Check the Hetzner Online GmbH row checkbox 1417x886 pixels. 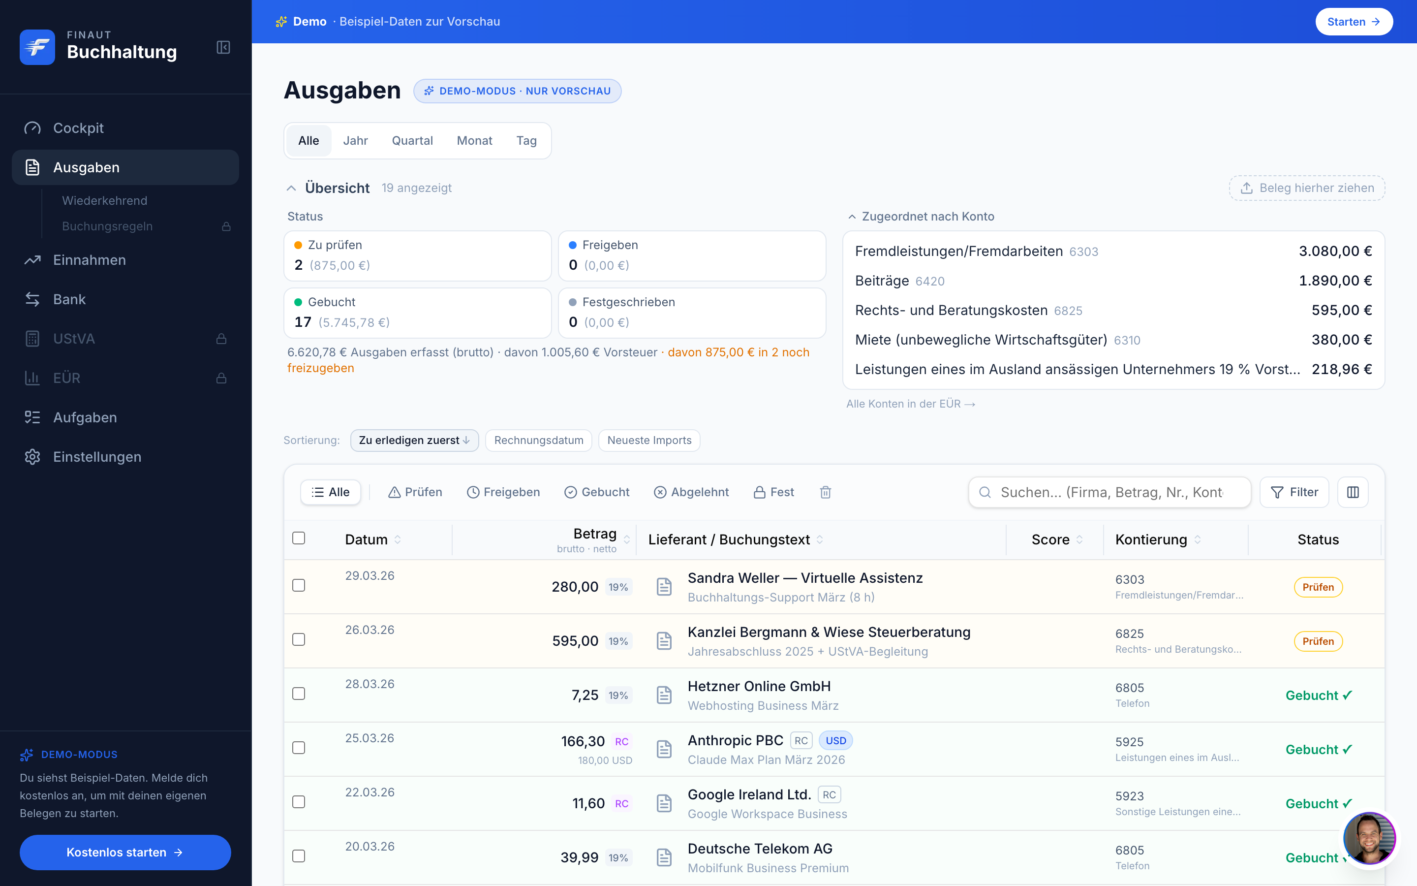[x=299, y=694]
